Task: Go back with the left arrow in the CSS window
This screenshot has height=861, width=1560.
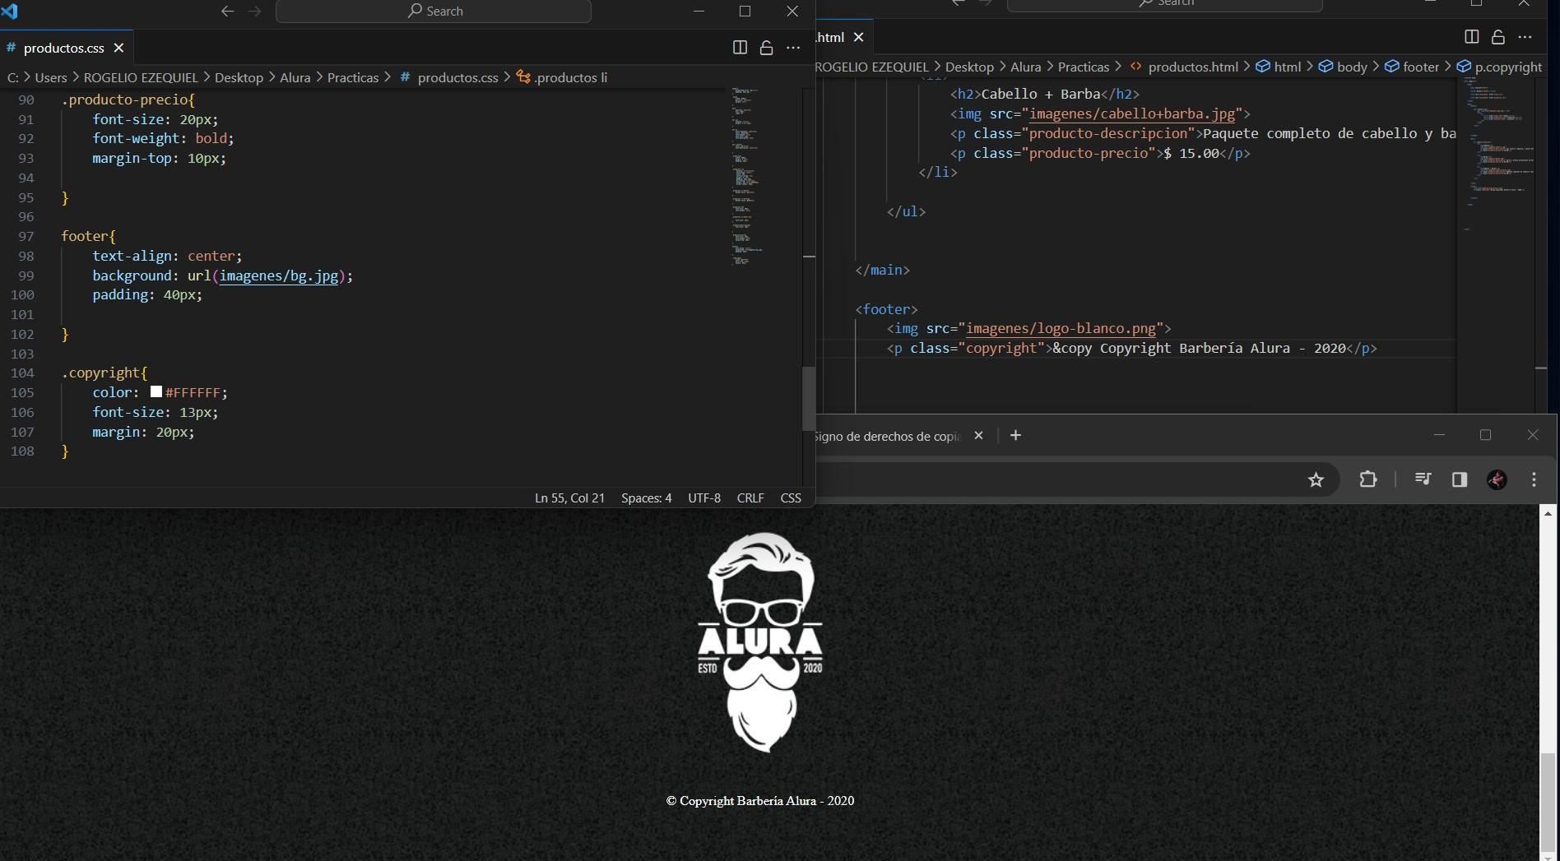Action: point(228,11)
